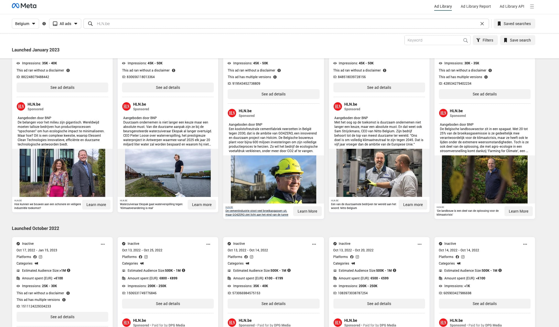
Task: Open ad photo of two men at machine
Action: pyautogui.click(x=379, y=173)
